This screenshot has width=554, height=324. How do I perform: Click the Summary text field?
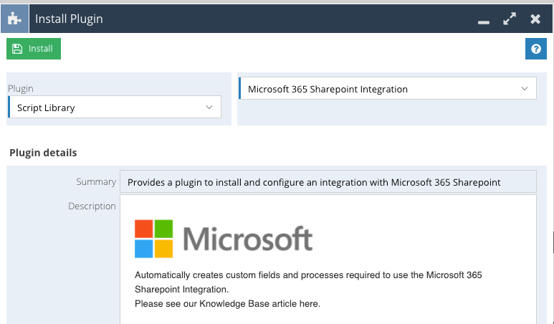pos(328,181)
